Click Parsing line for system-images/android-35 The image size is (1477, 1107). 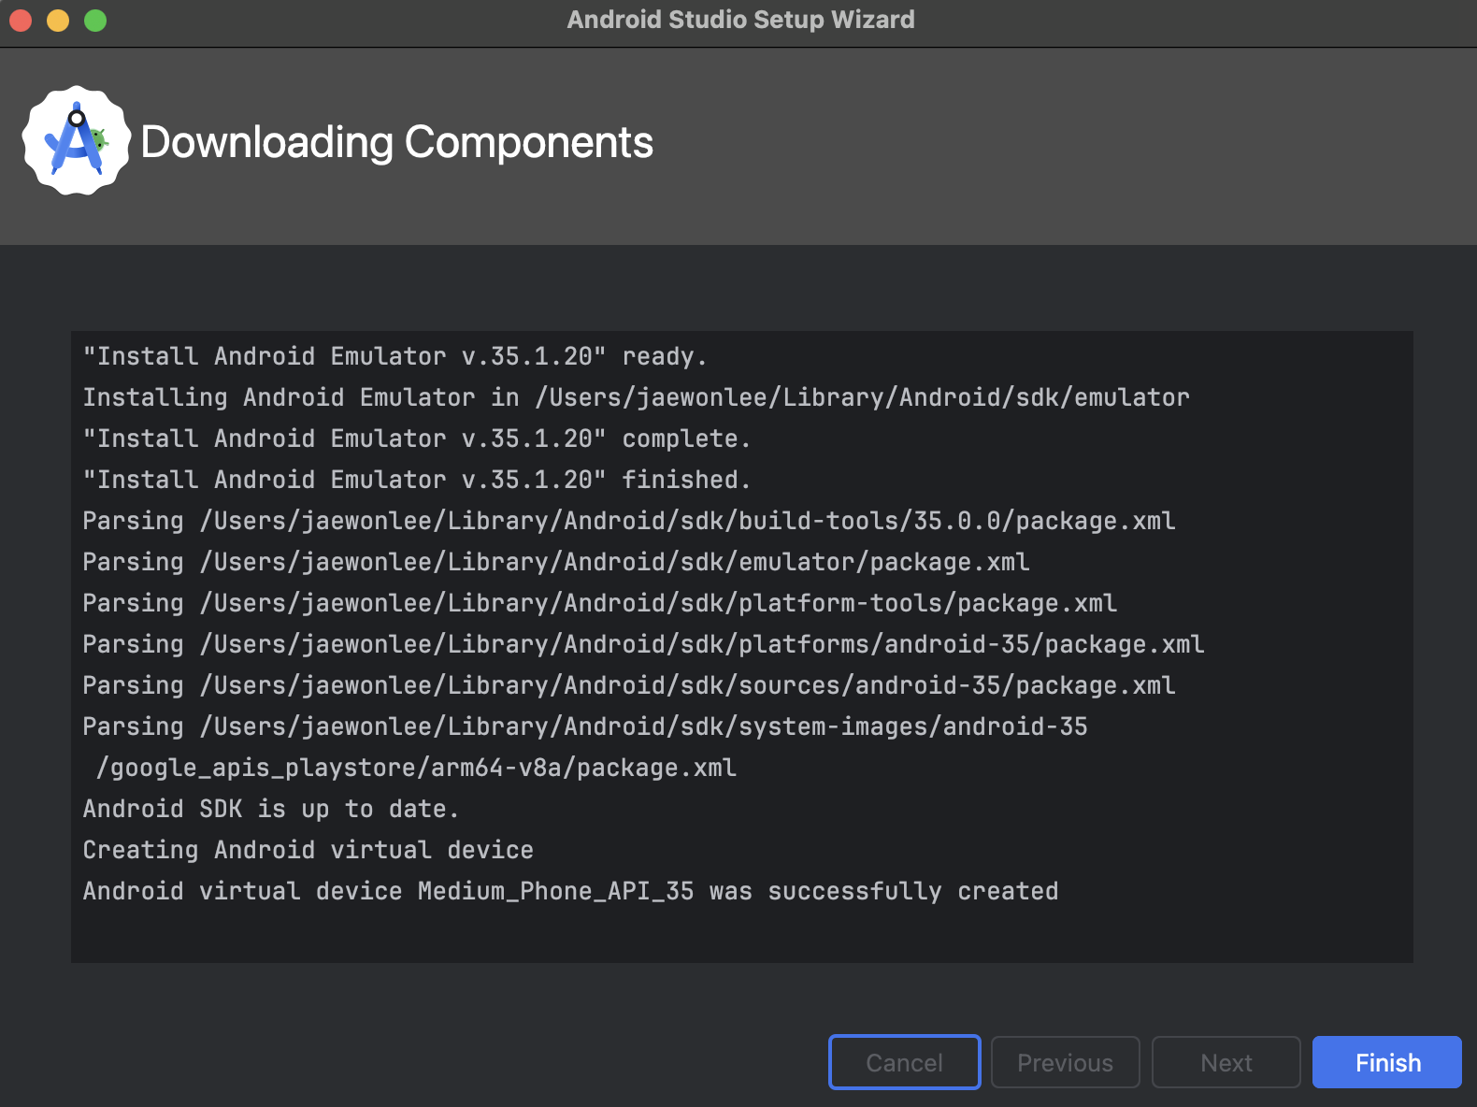click(585, 726)
